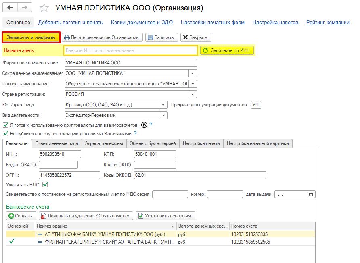Click the Установить основным button
This screenshot has height=263, width=360.
point(165,216)
